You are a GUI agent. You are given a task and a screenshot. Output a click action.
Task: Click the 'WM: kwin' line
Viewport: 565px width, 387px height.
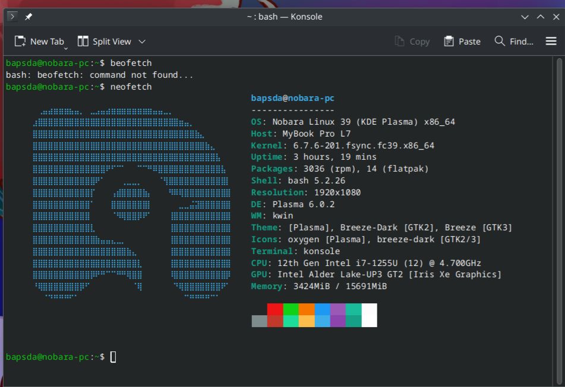272,215
